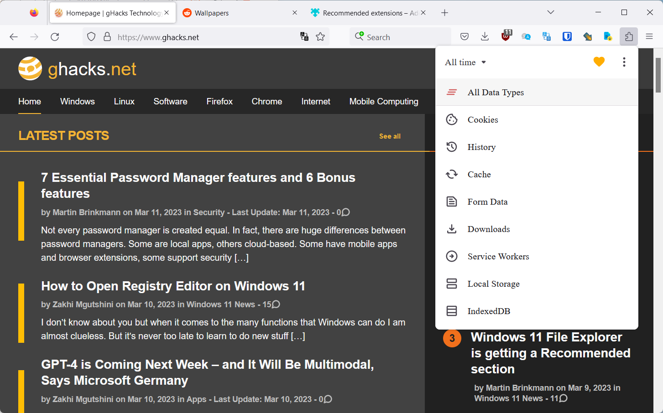Reload the ghacks.net page
The image size is (663, 413).
(55, 36)
